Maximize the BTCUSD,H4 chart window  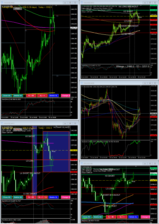coord(150,163)
